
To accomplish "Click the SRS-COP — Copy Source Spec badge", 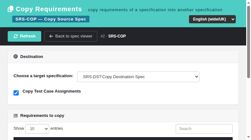I will click(51, 19).
